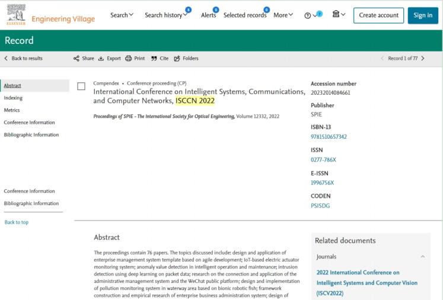Click the Sign in button
This screenshot has height=300, width=443.
tap(422, 15)
